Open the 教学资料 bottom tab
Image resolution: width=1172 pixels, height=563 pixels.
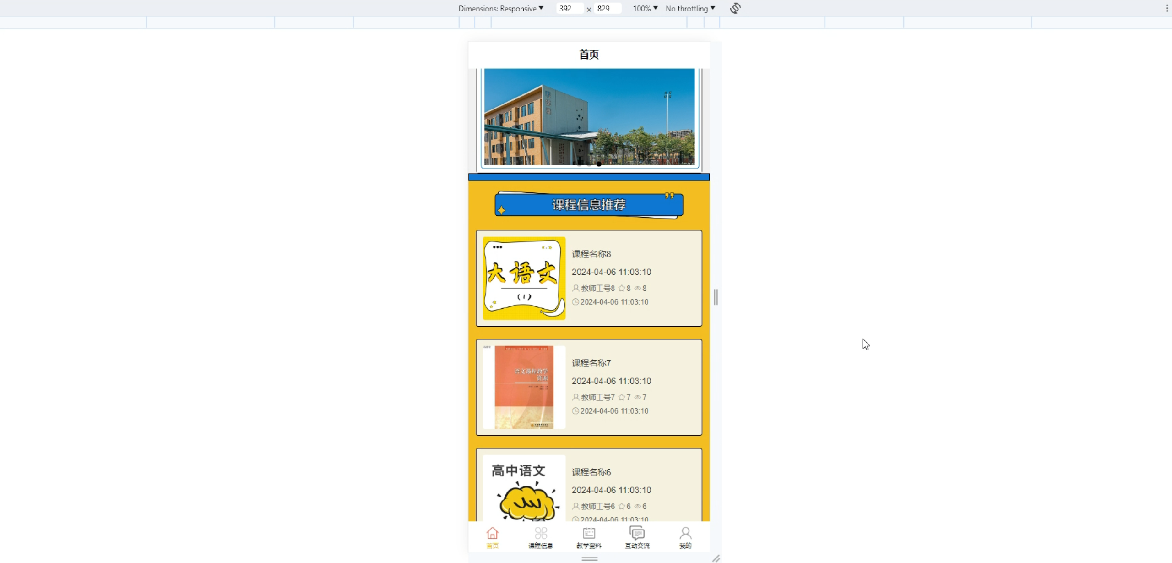tap(589, 537)
